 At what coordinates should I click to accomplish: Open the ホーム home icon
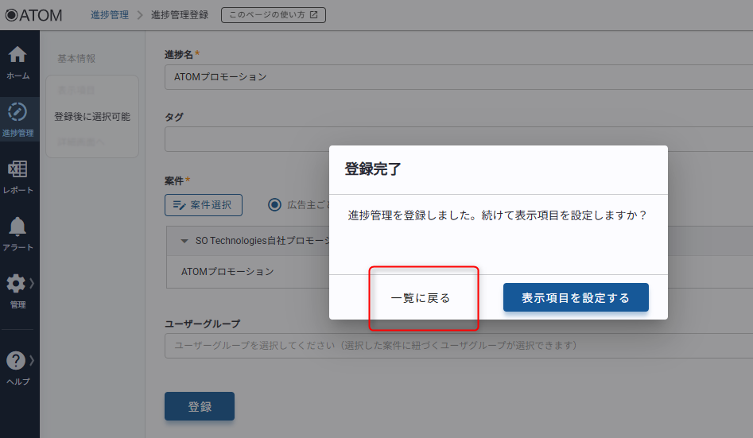point(17,56)
